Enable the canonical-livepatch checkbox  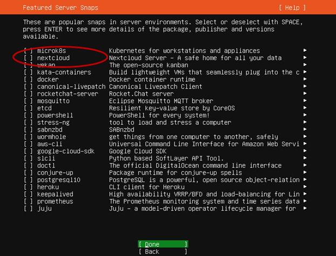point(28,86)
